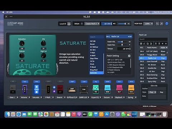Click the pedal's Volume knob
This screenshot has width=172, height=129.
(x=22, y=56)
